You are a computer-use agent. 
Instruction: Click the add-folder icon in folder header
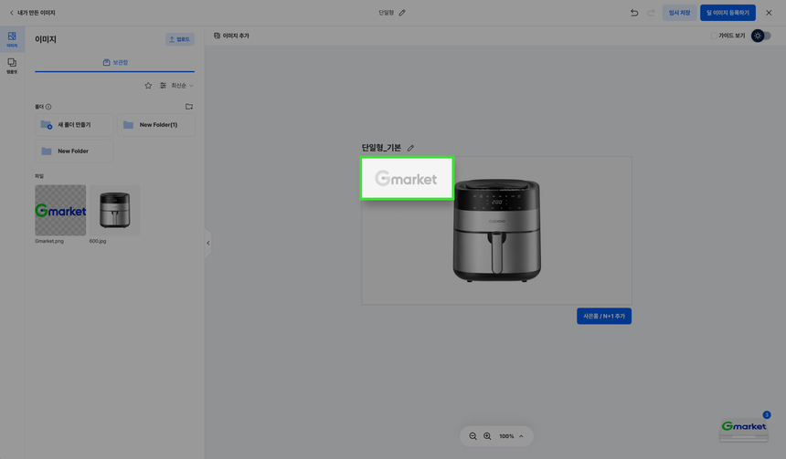(189, 107)
